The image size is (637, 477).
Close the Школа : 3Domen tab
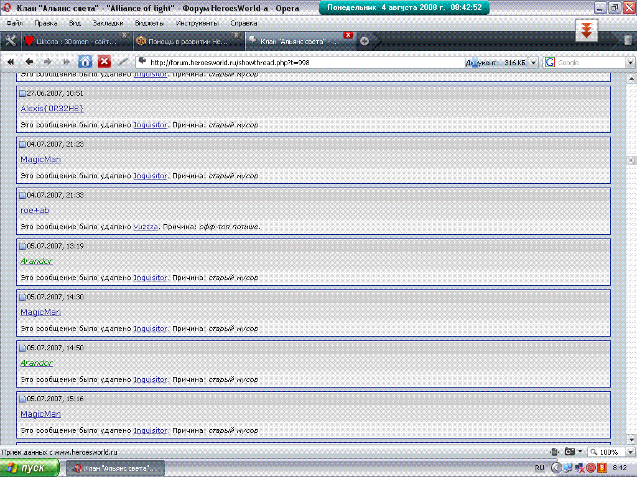[x=124, y=35]
